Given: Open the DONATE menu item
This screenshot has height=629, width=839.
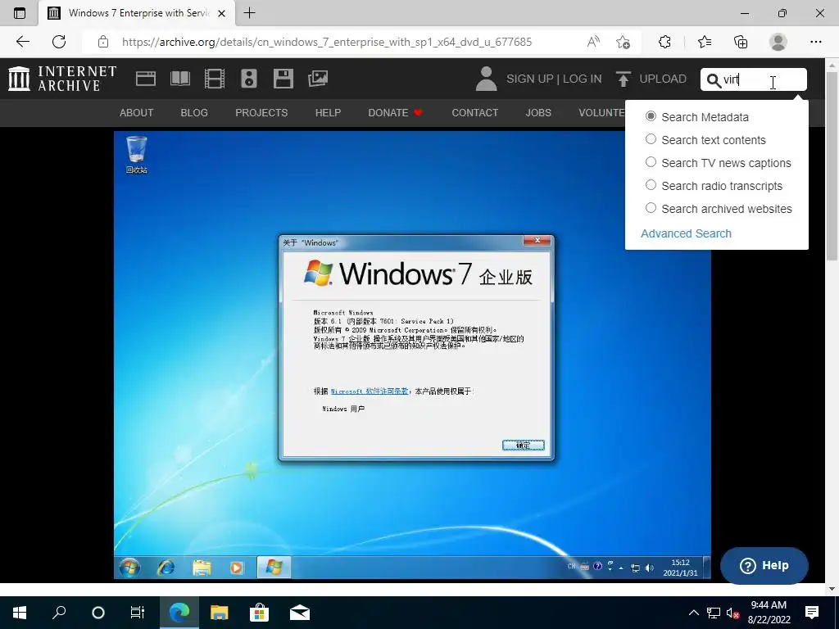Looking at the screenshot, I should pos(396,113).
